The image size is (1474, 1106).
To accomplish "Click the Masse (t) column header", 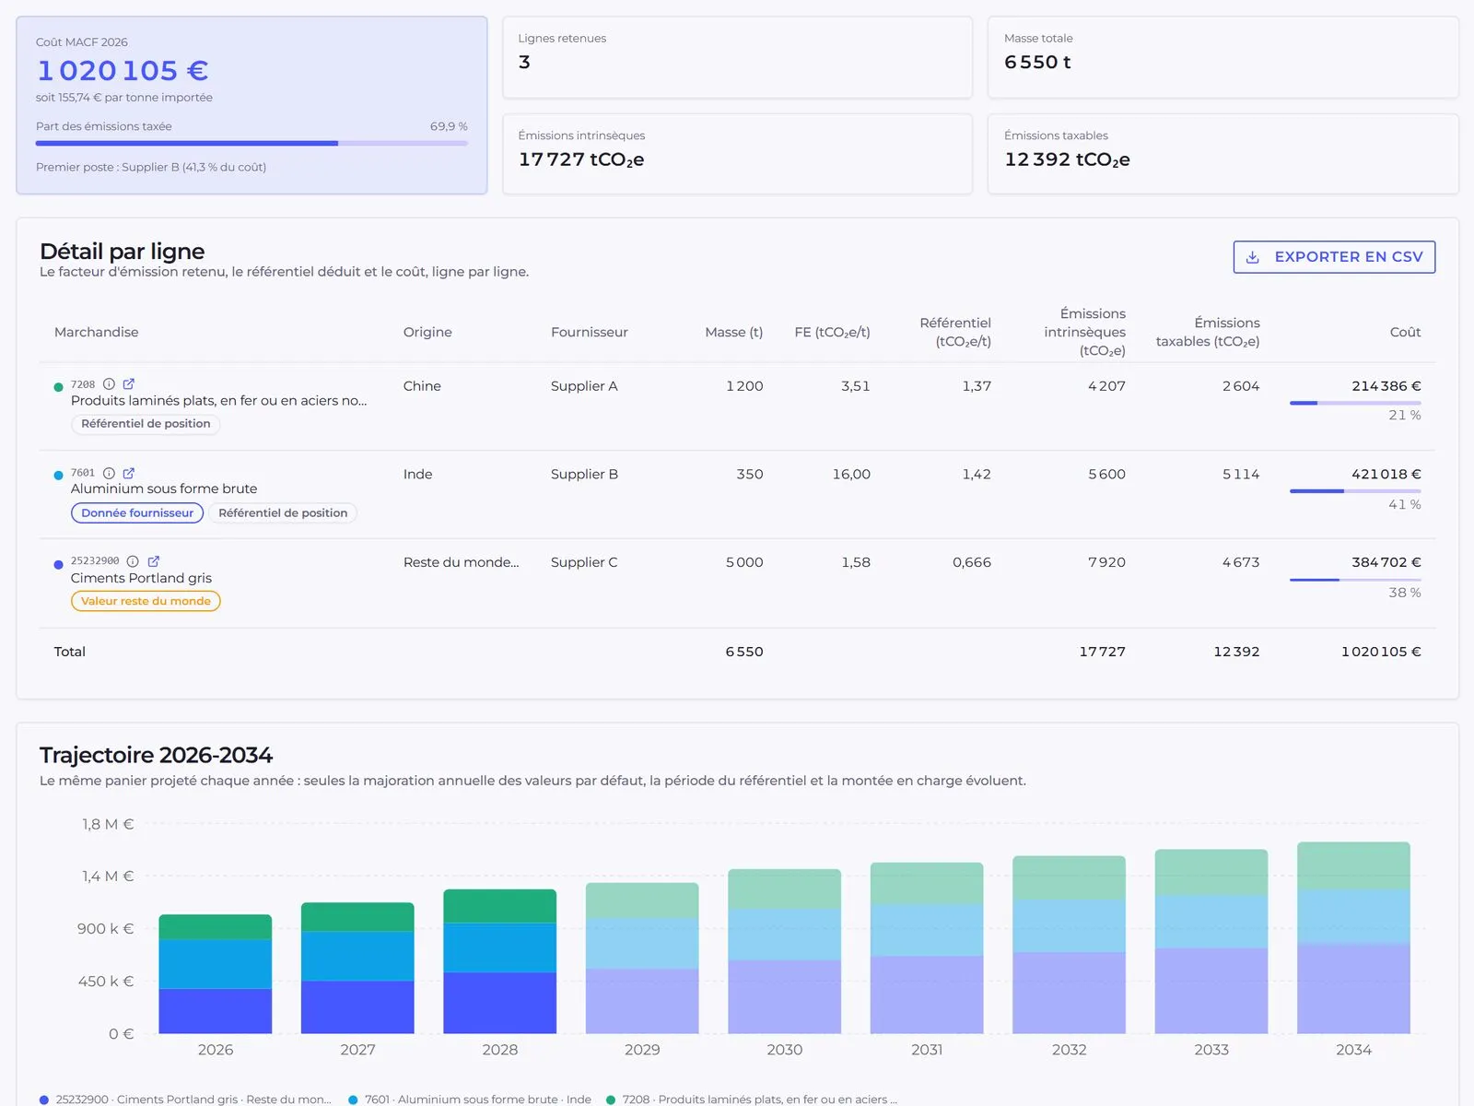I will [734, 332].
